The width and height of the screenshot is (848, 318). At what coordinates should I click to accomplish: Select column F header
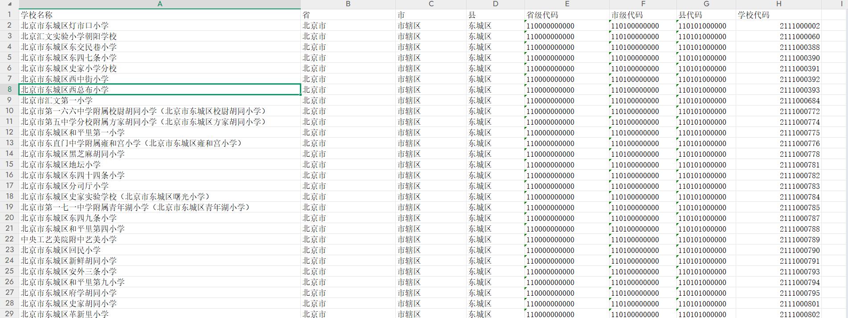point(643,4)
